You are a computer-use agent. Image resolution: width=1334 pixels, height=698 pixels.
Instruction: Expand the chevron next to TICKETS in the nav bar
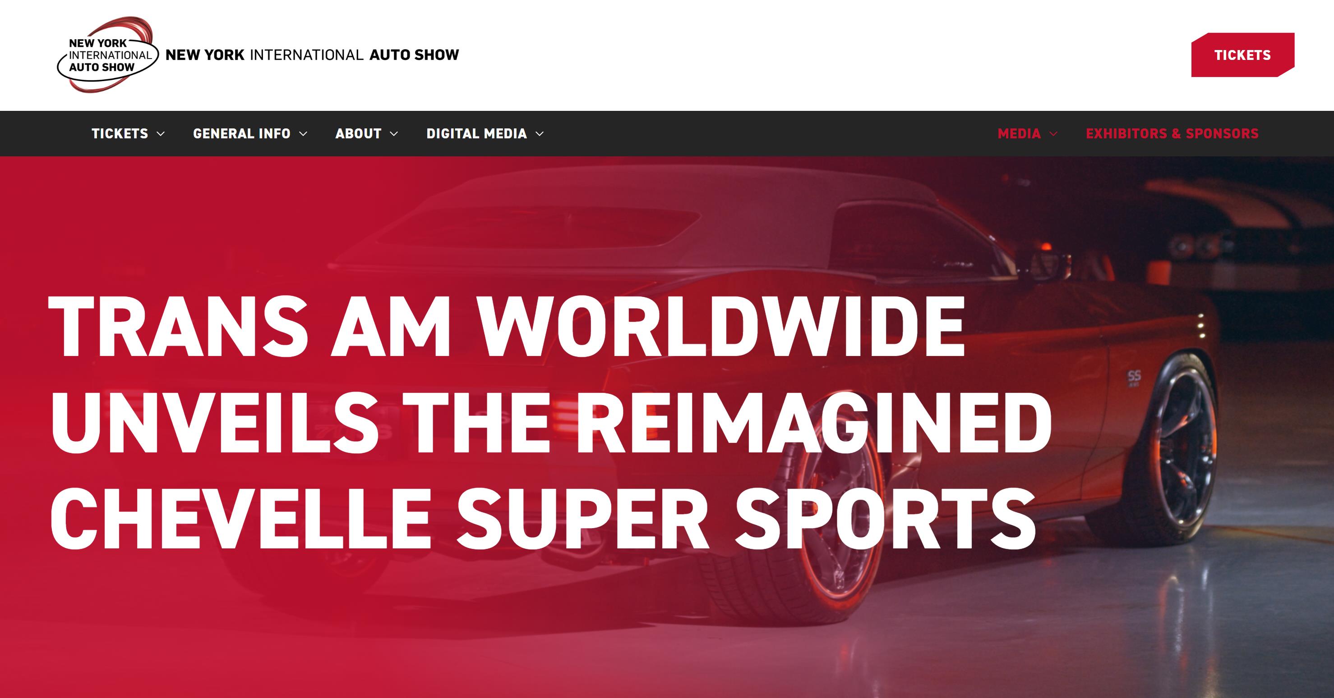point(161,133)
